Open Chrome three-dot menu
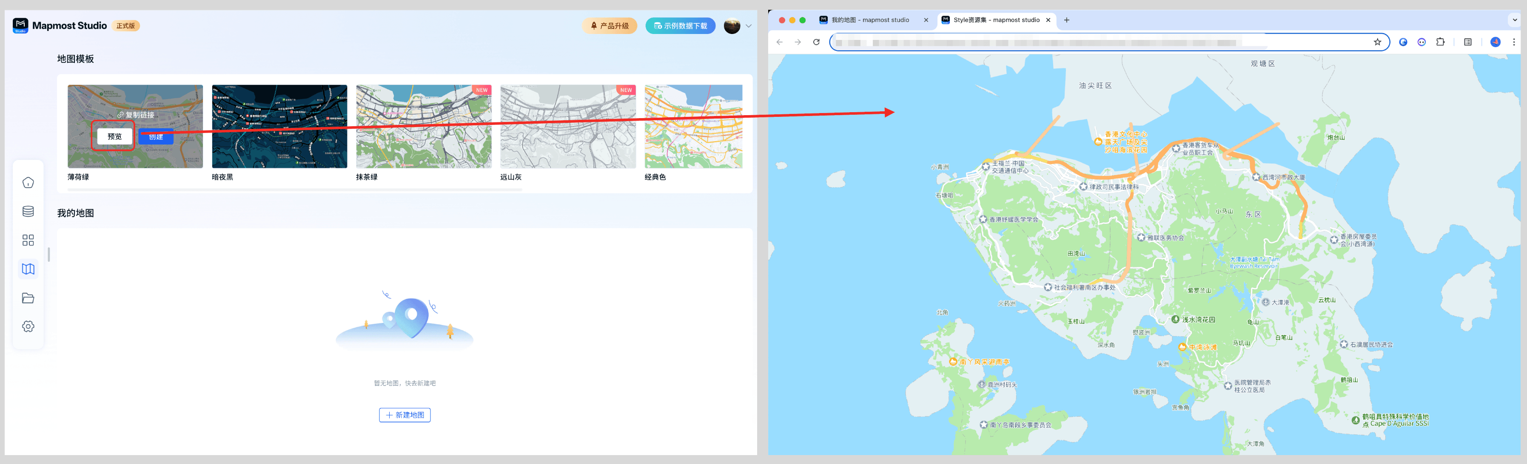Viewport: 1527px width, 464px height. pyautogui.click(x=1513, y=42)
